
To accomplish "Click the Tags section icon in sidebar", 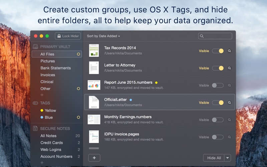I will coord(35,103).
